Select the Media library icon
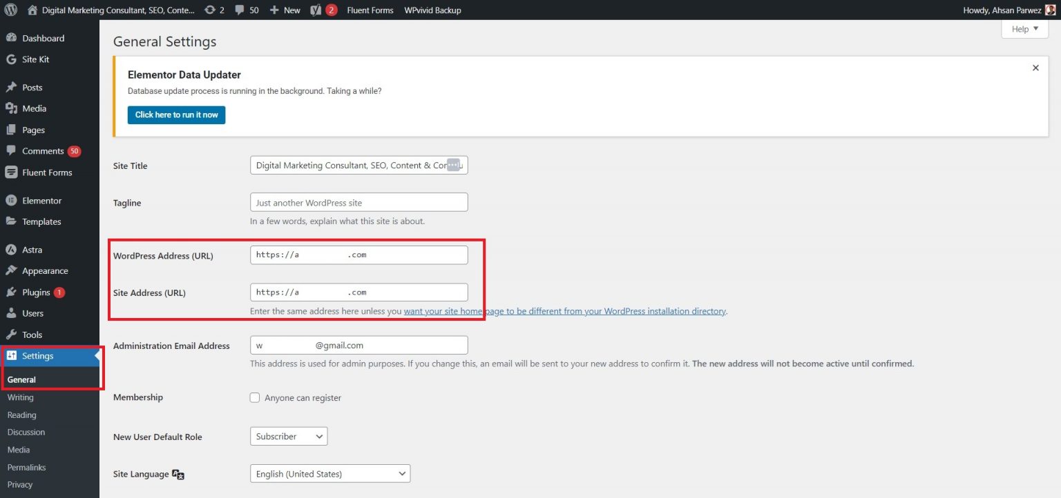This screenshot has width=1061, height=498. pos(12,108)
